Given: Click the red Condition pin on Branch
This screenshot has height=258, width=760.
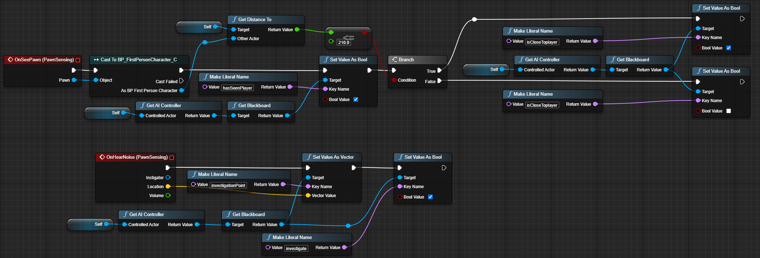Looking at the screenshot, I should [394, 80].
